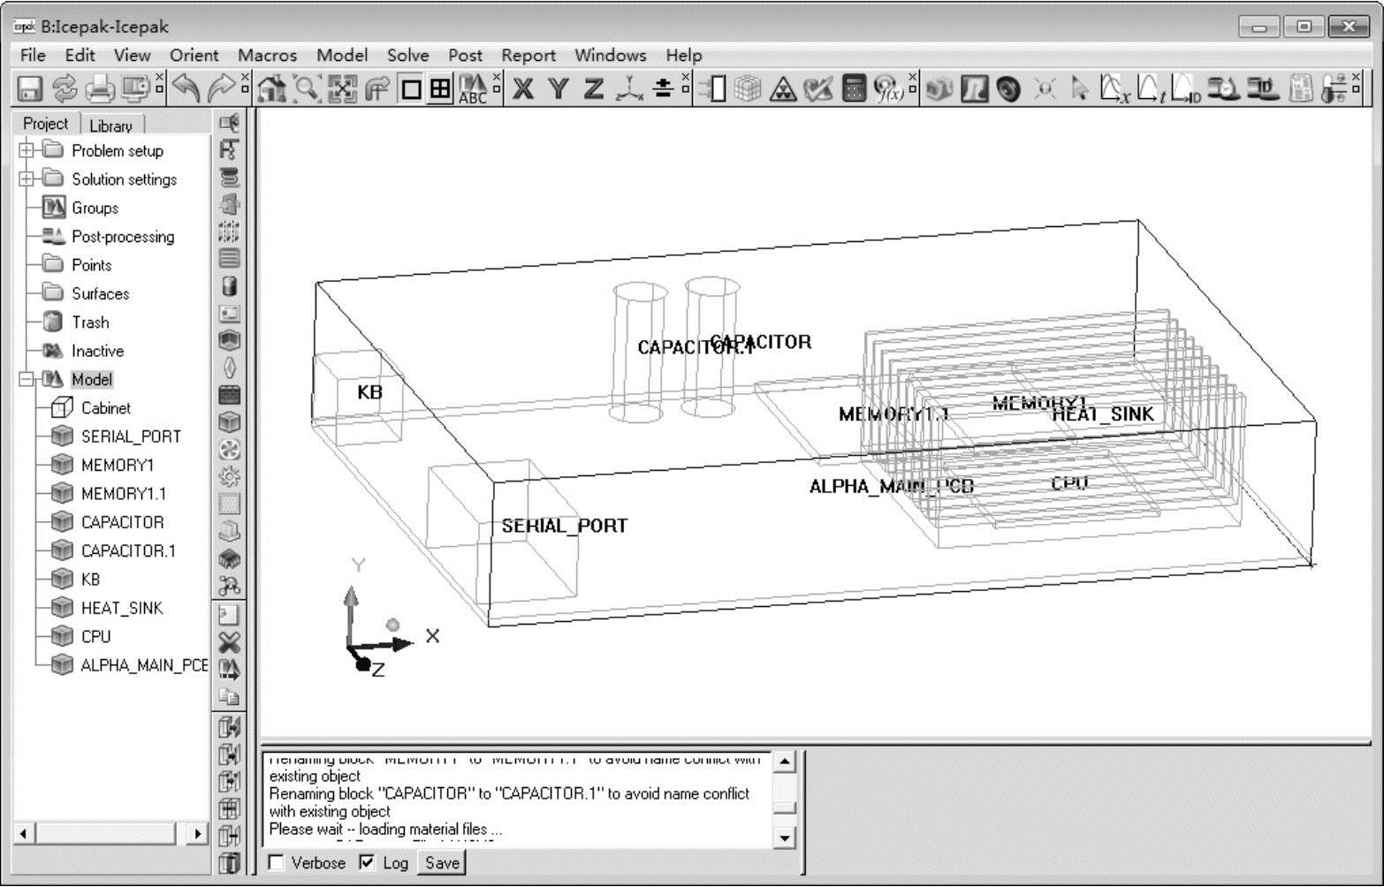
Task: Uncheck the Log checkbox
Action: pos(368,862)
